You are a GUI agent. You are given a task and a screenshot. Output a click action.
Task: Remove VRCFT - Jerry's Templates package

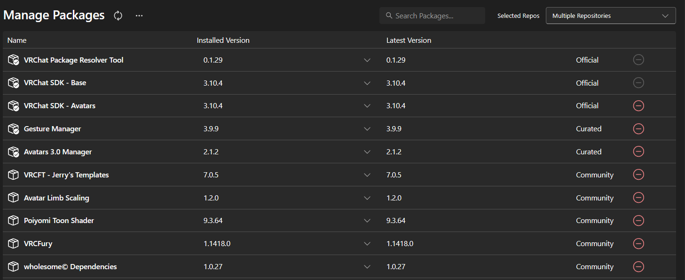coord(638,175)
